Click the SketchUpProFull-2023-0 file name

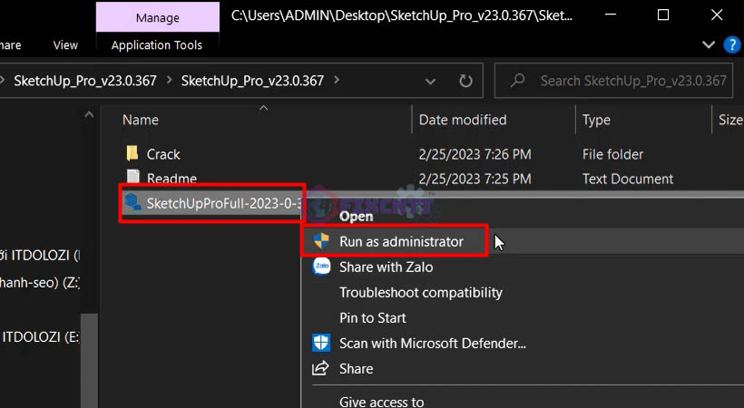224,203
